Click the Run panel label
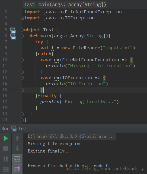The image size is (147, 174). click(x=5, y=129)
